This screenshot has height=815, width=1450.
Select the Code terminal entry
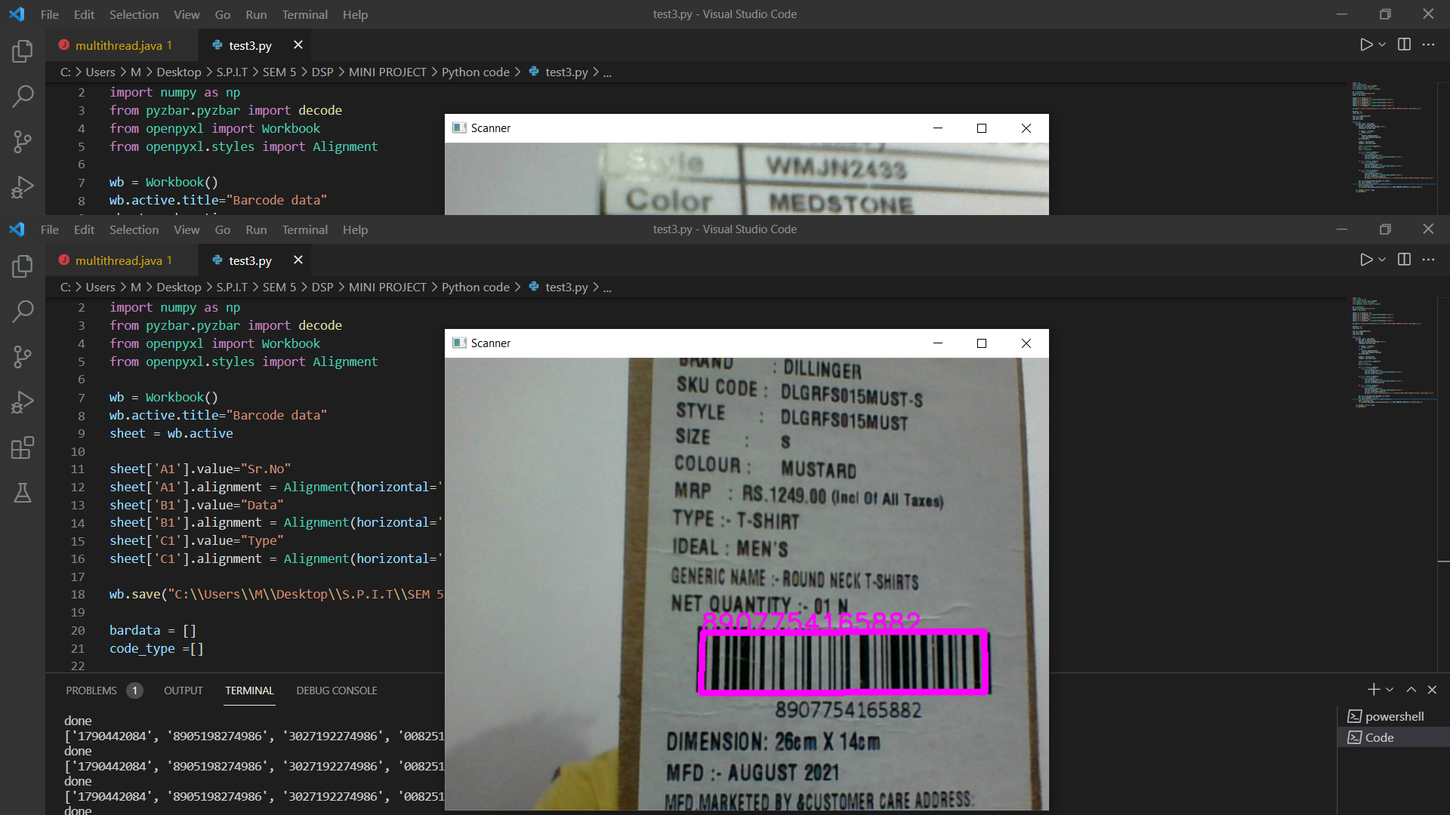point(1393,737)
